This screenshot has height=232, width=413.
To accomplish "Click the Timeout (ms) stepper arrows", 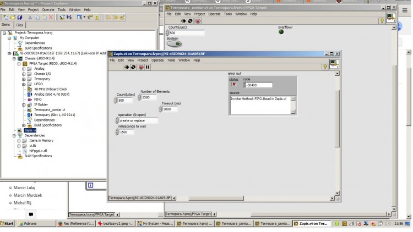I will coord(160,109).
